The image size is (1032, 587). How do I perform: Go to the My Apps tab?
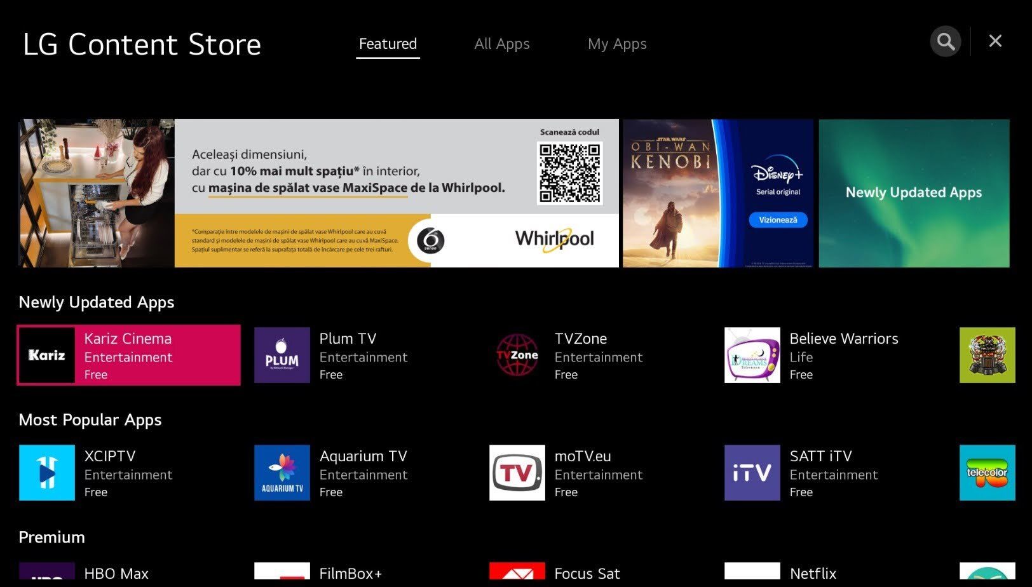(x=616, y=44)
